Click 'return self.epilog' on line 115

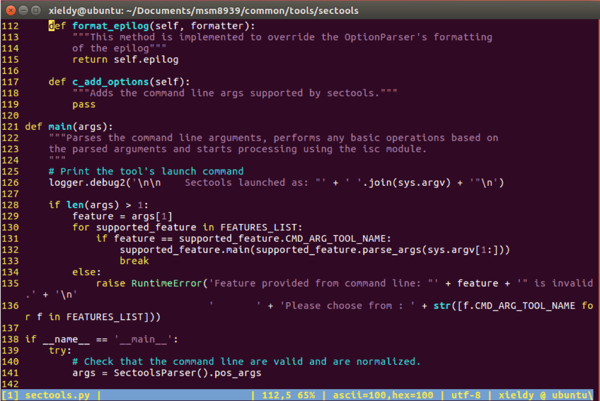[125, 60]
